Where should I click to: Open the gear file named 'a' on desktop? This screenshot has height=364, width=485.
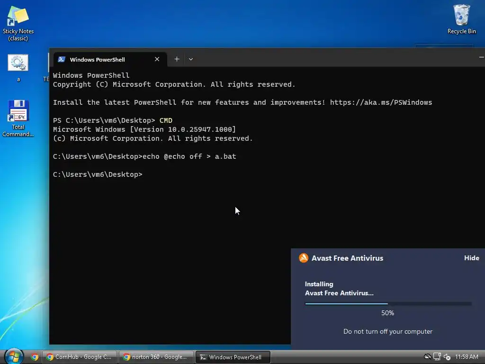click(18, 67)
